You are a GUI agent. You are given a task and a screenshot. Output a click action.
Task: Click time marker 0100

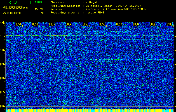point(169,24)
